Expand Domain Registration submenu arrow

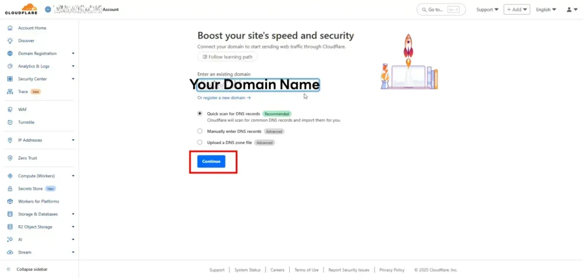(x=73, y=53)
